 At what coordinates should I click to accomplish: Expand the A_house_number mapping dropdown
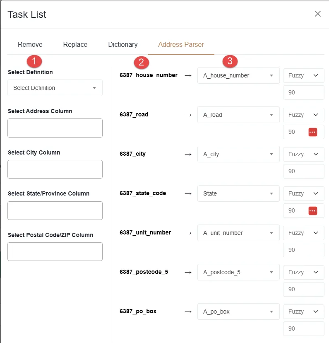tap(238, 75)
